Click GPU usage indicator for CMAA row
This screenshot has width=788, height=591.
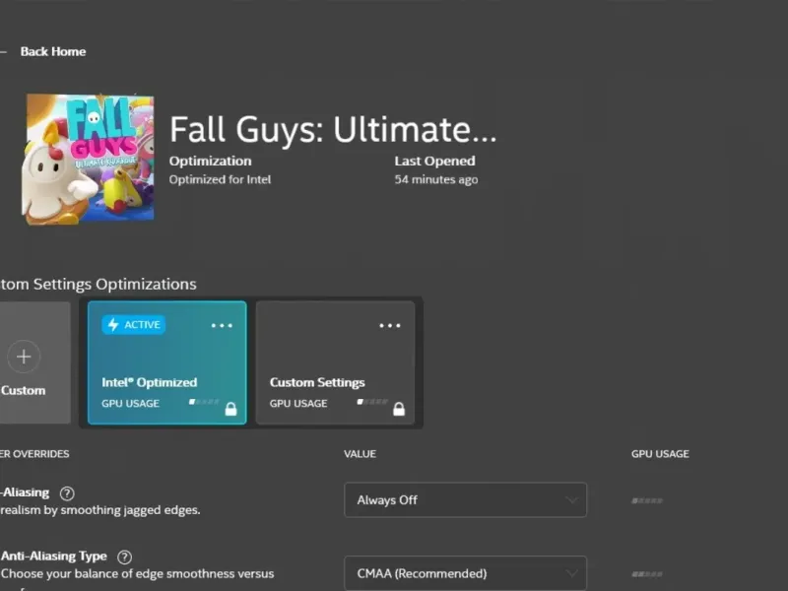[647, 574]
